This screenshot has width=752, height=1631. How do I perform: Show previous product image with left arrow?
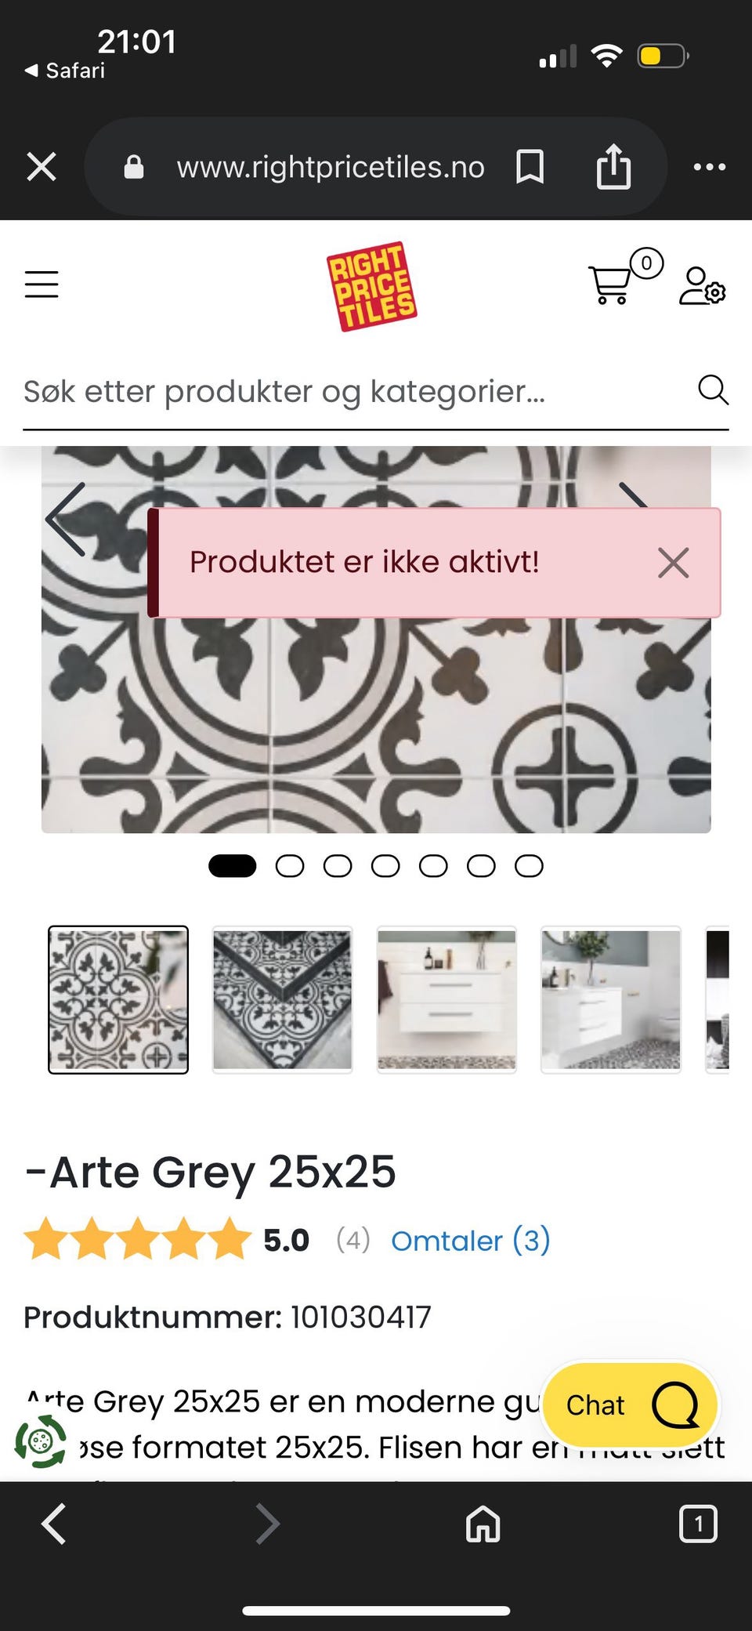(x=66, y=520)
